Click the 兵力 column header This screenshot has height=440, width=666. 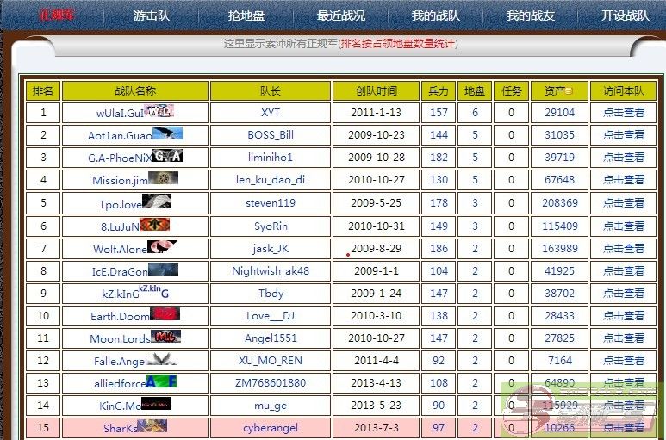coord(439,91)
